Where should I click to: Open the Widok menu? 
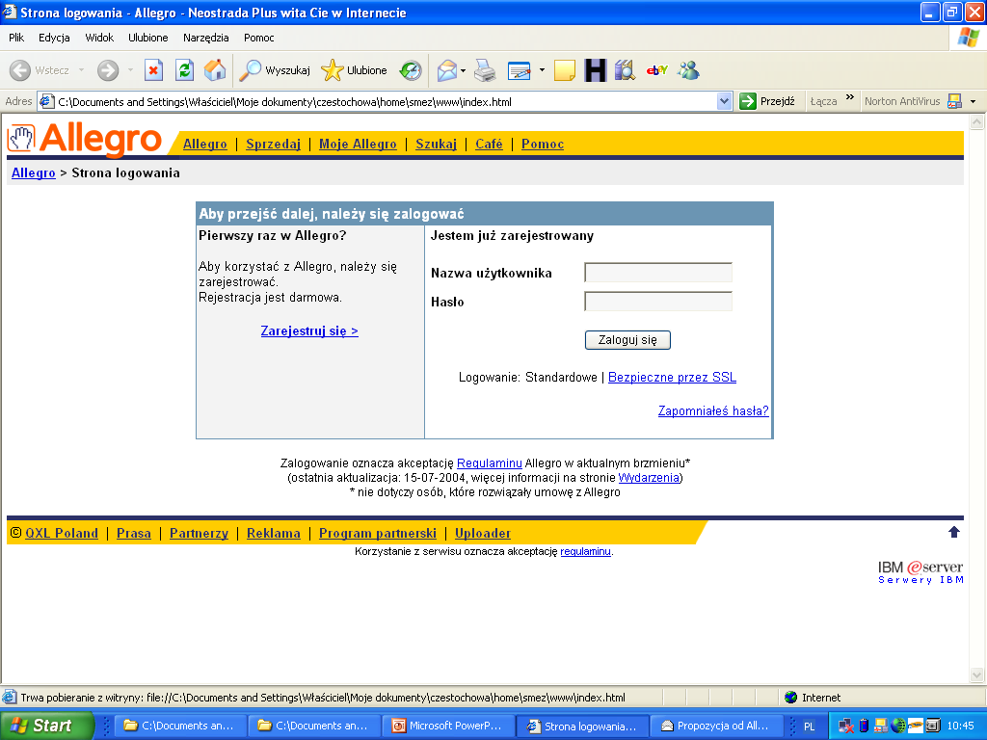[99, 38]
